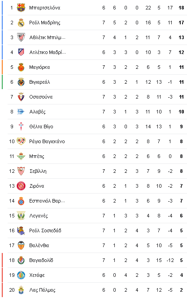The width and height of the screenshot is (187, 298).
Task: Click the Alavés logo icon
Action: (x=21, y=112)
